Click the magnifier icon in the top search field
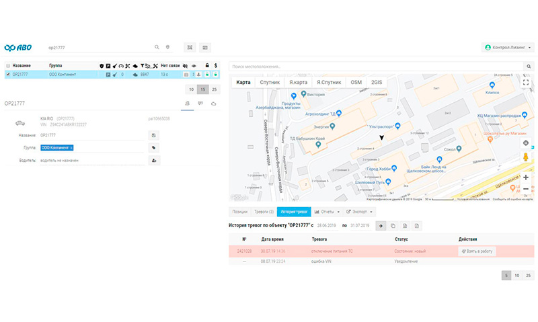 157,47
